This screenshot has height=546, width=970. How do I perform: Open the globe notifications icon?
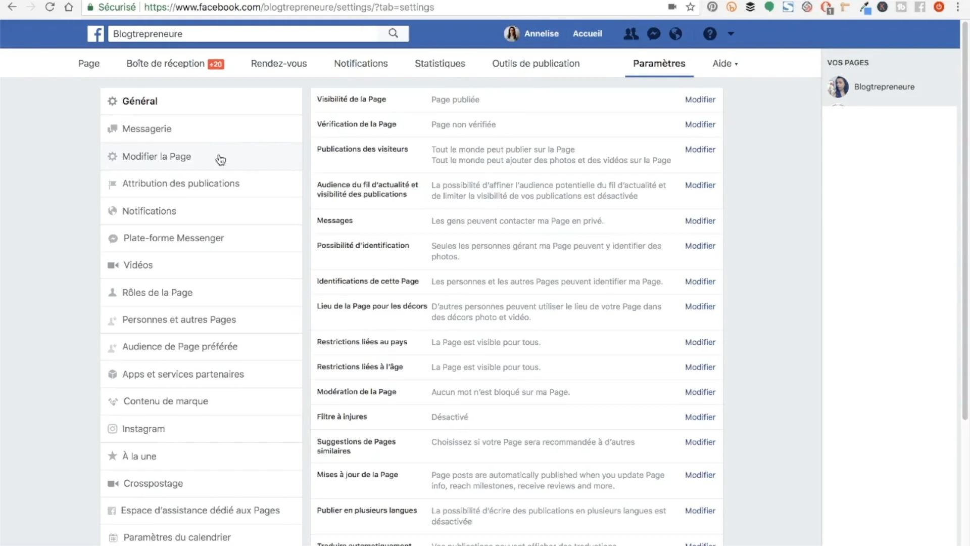[675, 34]
